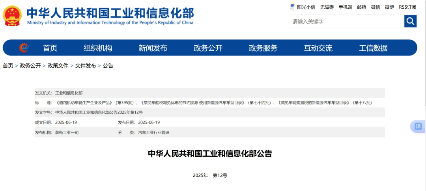Open the floating 译 translate button
The height and width of the screenshot is (191, 426).
coord(418,126)
